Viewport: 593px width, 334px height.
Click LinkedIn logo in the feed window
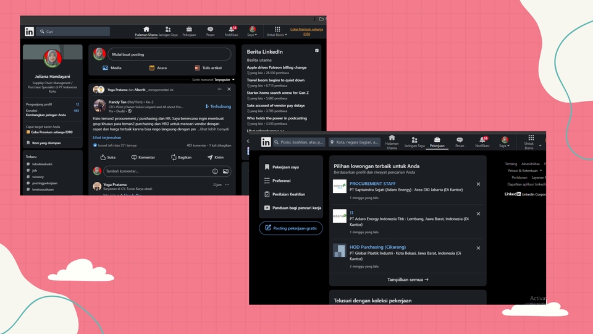[x=29, y=32]
